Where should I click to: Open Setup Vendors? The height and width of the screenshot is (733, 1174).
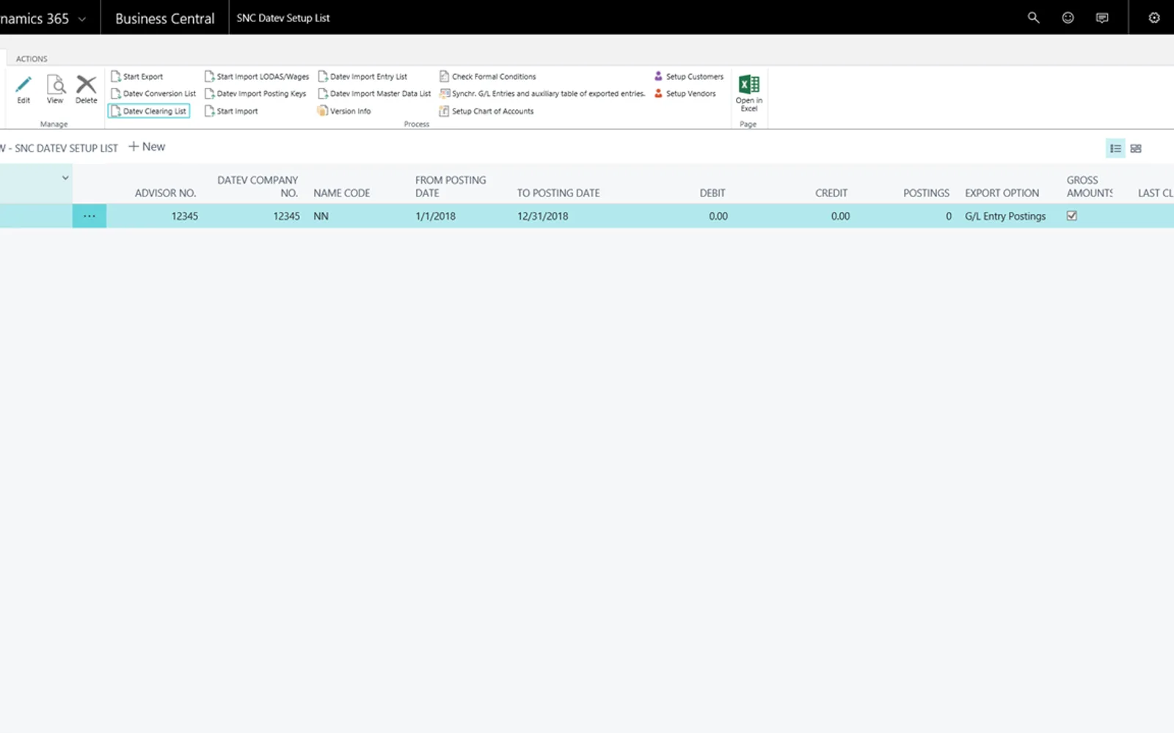(685, 94)
